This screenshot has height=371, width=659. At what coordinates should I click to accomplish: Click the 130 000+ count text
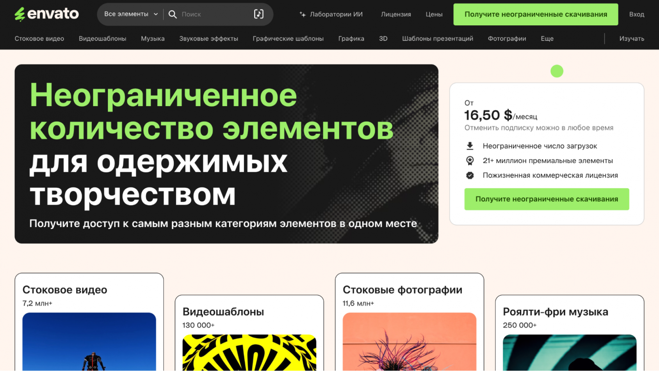[198, 325]
